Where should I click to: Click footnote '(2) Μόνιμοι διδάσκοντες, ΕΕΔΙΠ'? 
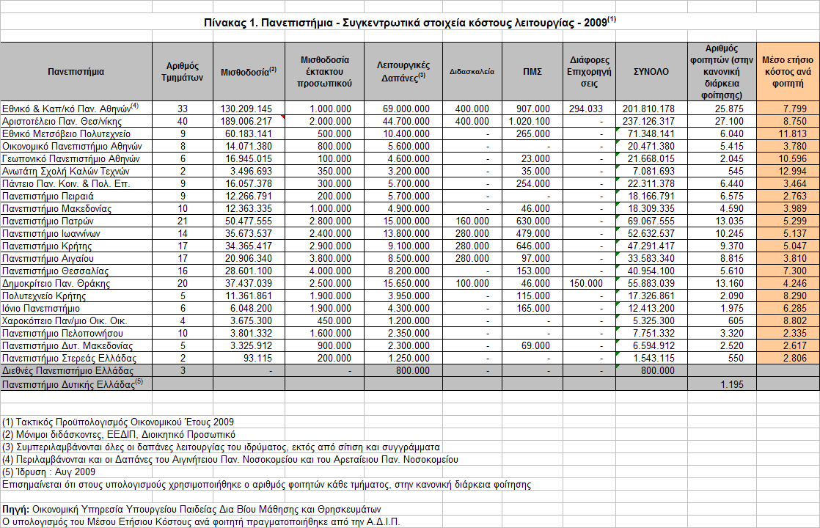119,435
